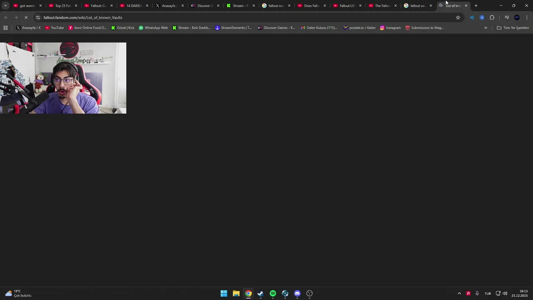This screenshot has height=300, width=533.
Task: Open the 'Gözat | Kick' bookmark
Action: pyautogui.click(x=123, y=28)
